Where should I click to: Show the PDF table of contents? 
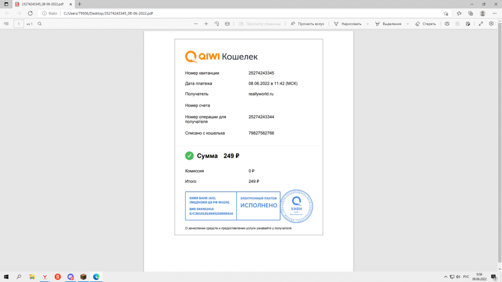pos(7,24)
